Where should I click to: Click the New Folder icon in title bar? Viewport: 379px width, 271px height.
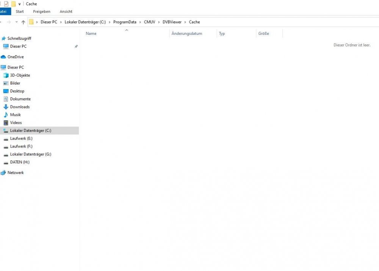point(14,4)
